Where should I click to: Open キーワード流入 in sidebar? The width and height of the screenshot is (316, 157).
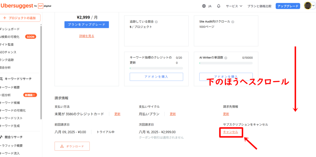10,153
